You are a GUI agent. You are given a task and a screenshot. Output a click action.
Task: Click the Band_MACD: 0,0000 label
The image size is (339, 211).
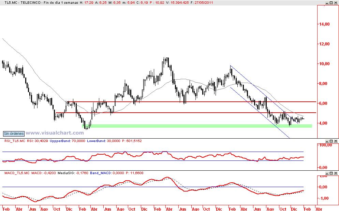(107, 173)
